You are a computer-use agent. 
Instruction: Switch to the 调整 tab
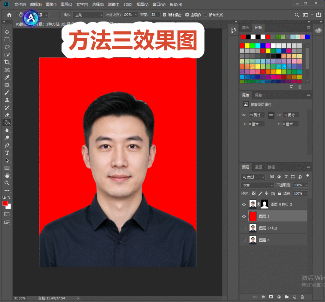pyautogui.click(x=258, y=95)
